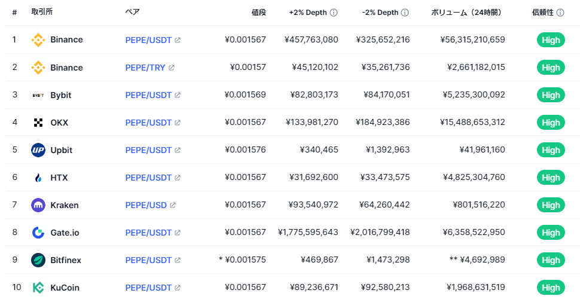
Task: Click the Gate.io logo icon
Action: [x=38, y=233]
